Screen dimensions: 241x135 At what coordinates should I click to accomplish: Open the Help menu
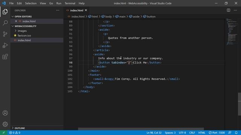82,3
